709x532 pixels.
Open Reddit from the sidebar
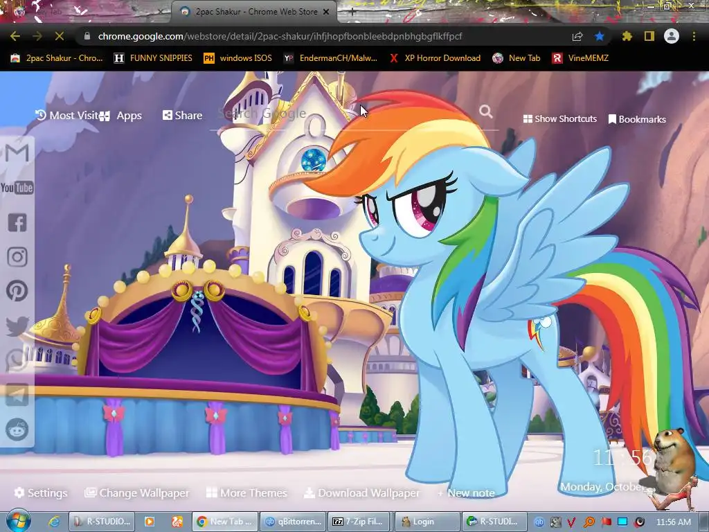[x=17, y=429]
